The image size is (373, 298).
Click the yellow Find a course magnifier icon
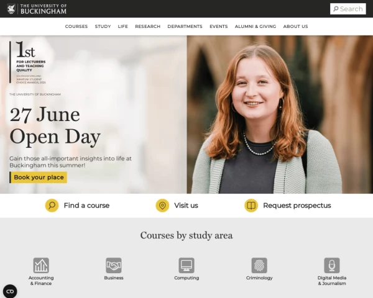pos(52,205)
